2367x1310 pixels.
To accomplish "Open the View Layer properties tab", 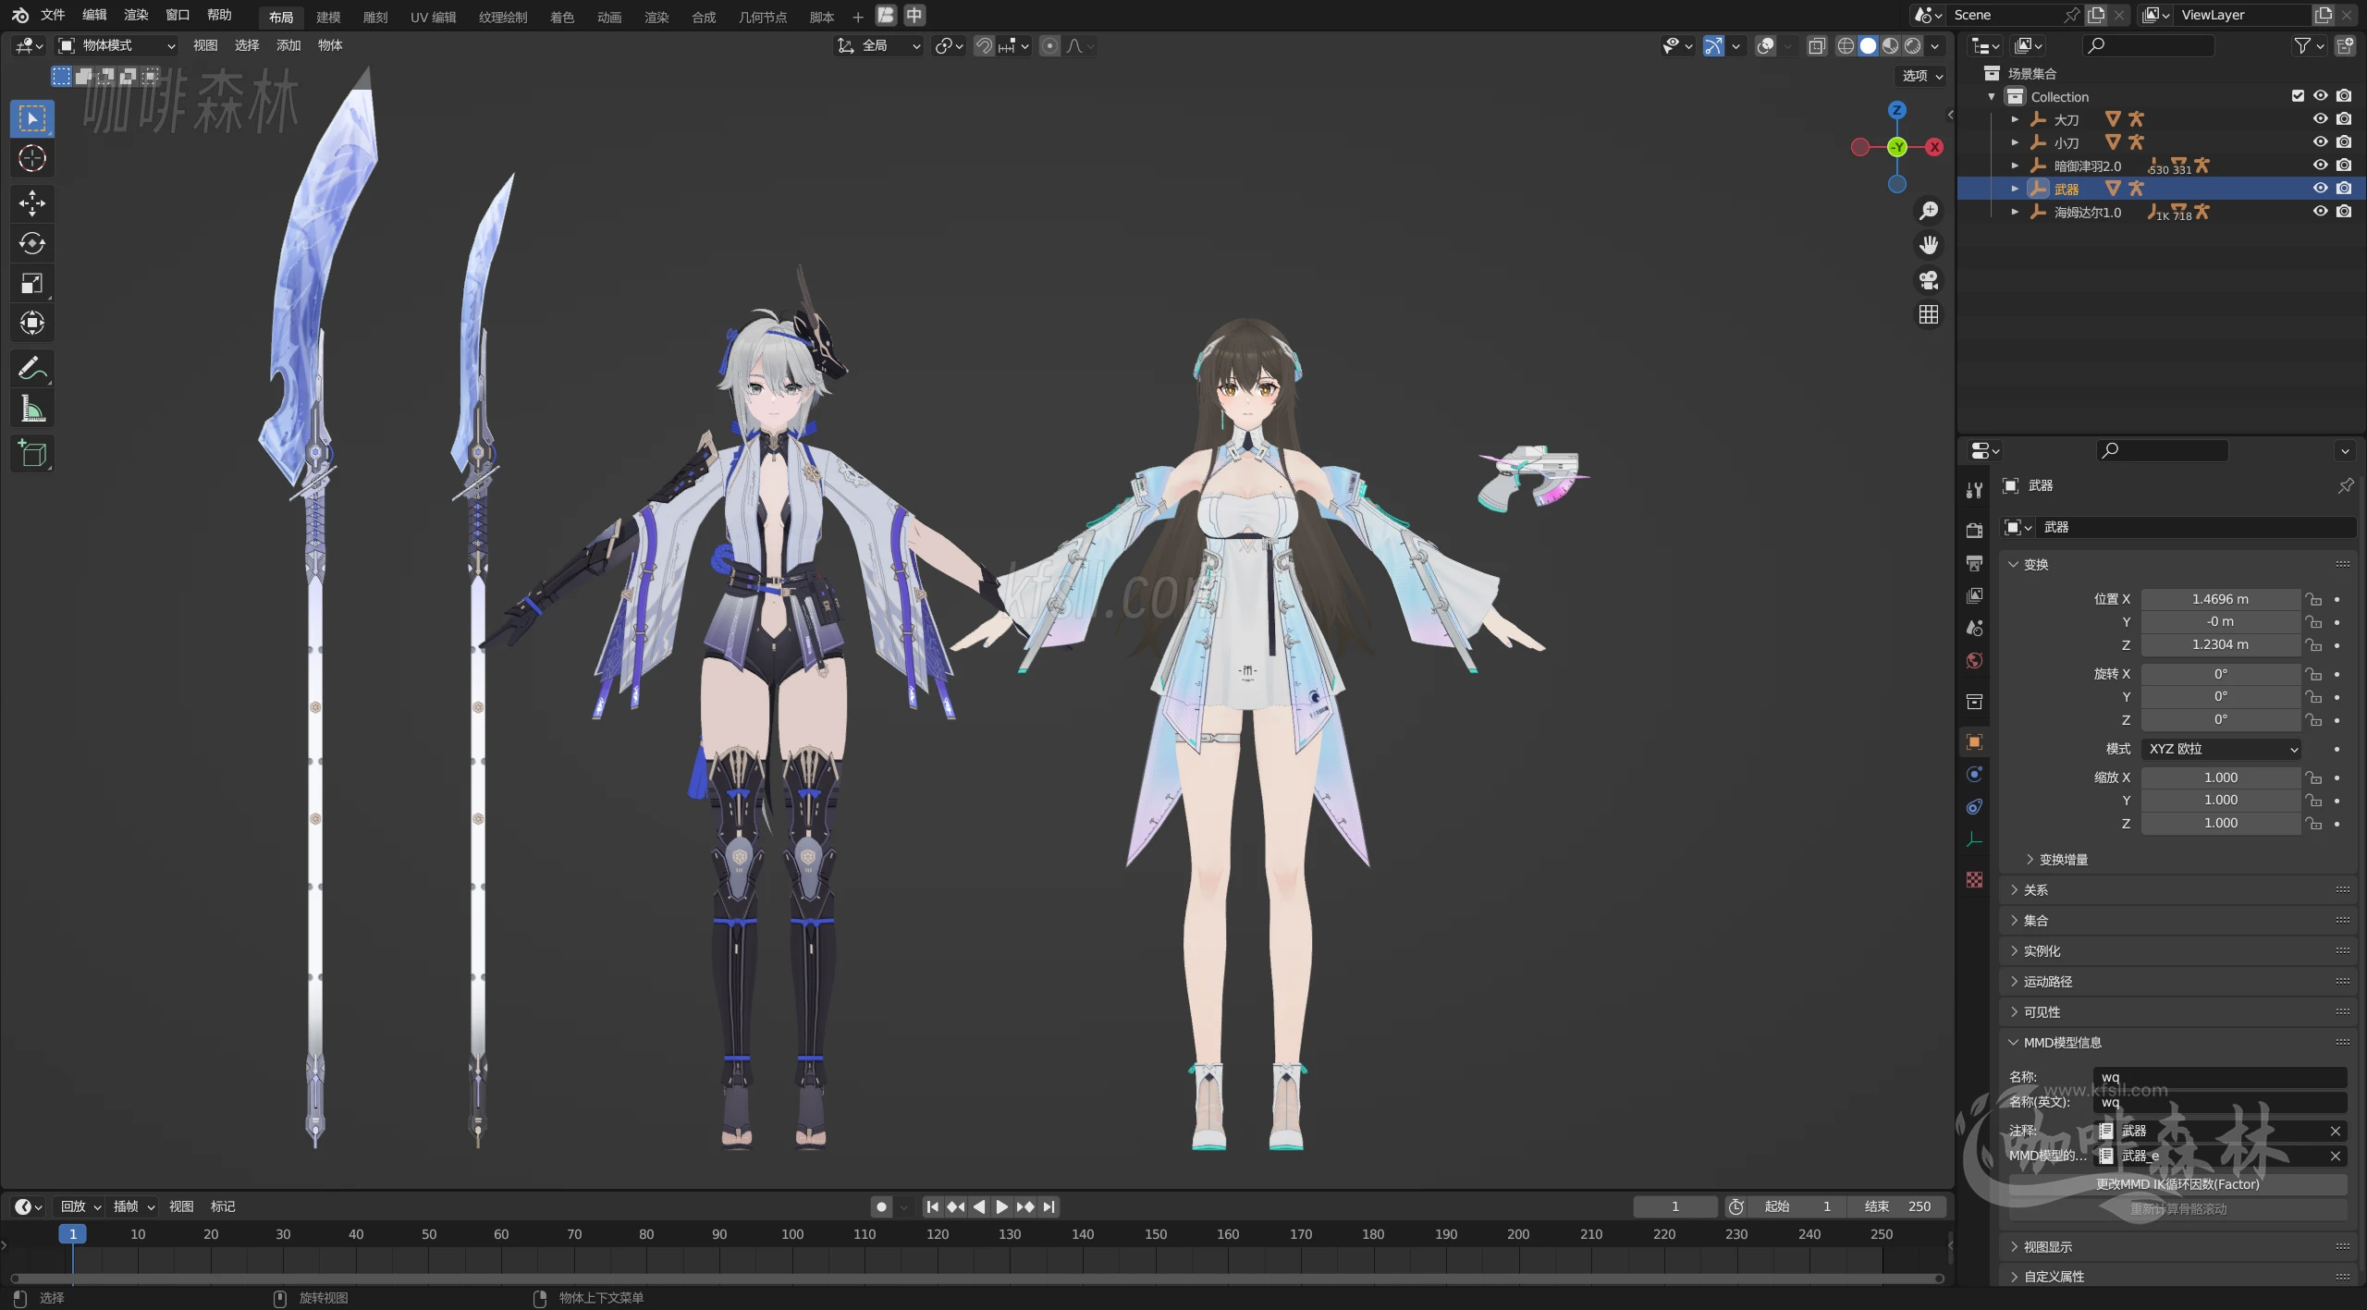I will pos(1974,595).
